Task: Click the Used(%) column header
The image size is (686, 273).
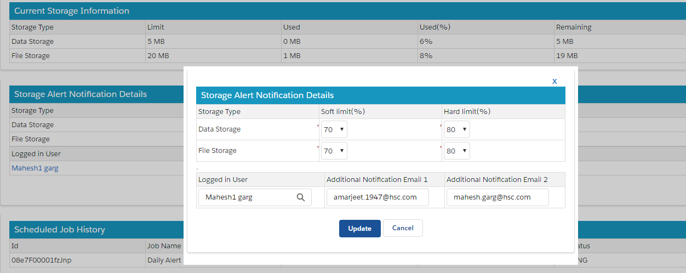Action: 435,27
